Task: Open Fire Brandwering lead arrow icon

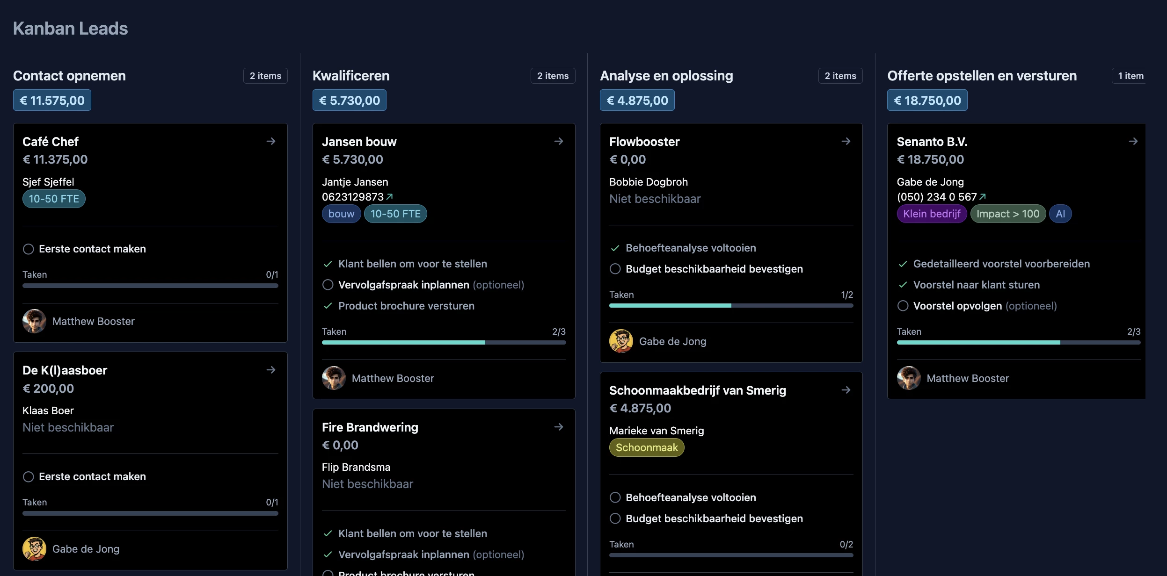Action: click(559, 427)
